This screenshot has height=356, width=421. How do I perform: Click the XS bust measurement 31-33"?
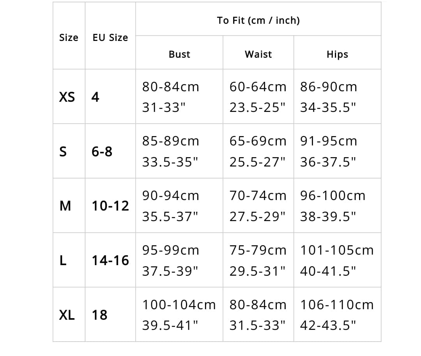pyautogui.click(x=163, y=107)
